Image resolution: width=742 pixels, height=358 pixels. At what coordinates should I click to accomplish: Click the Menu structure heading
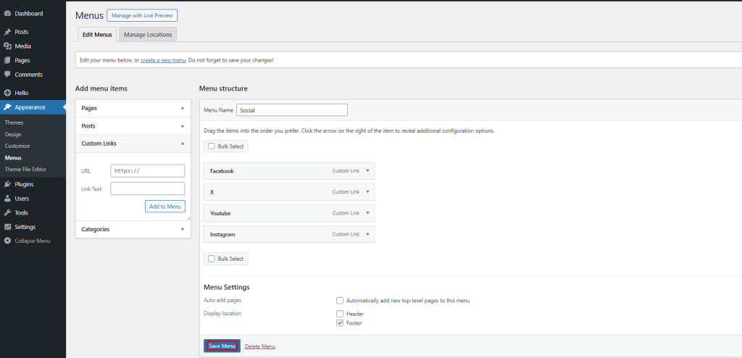click(x=223, y=88)
